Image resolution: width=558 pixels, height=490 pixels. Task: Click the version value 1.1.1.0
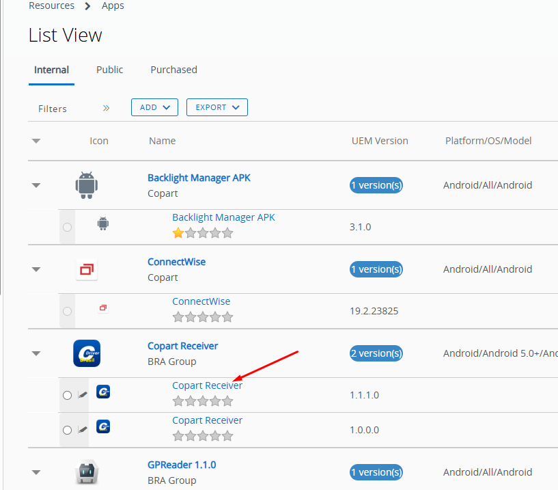(364, 395)
